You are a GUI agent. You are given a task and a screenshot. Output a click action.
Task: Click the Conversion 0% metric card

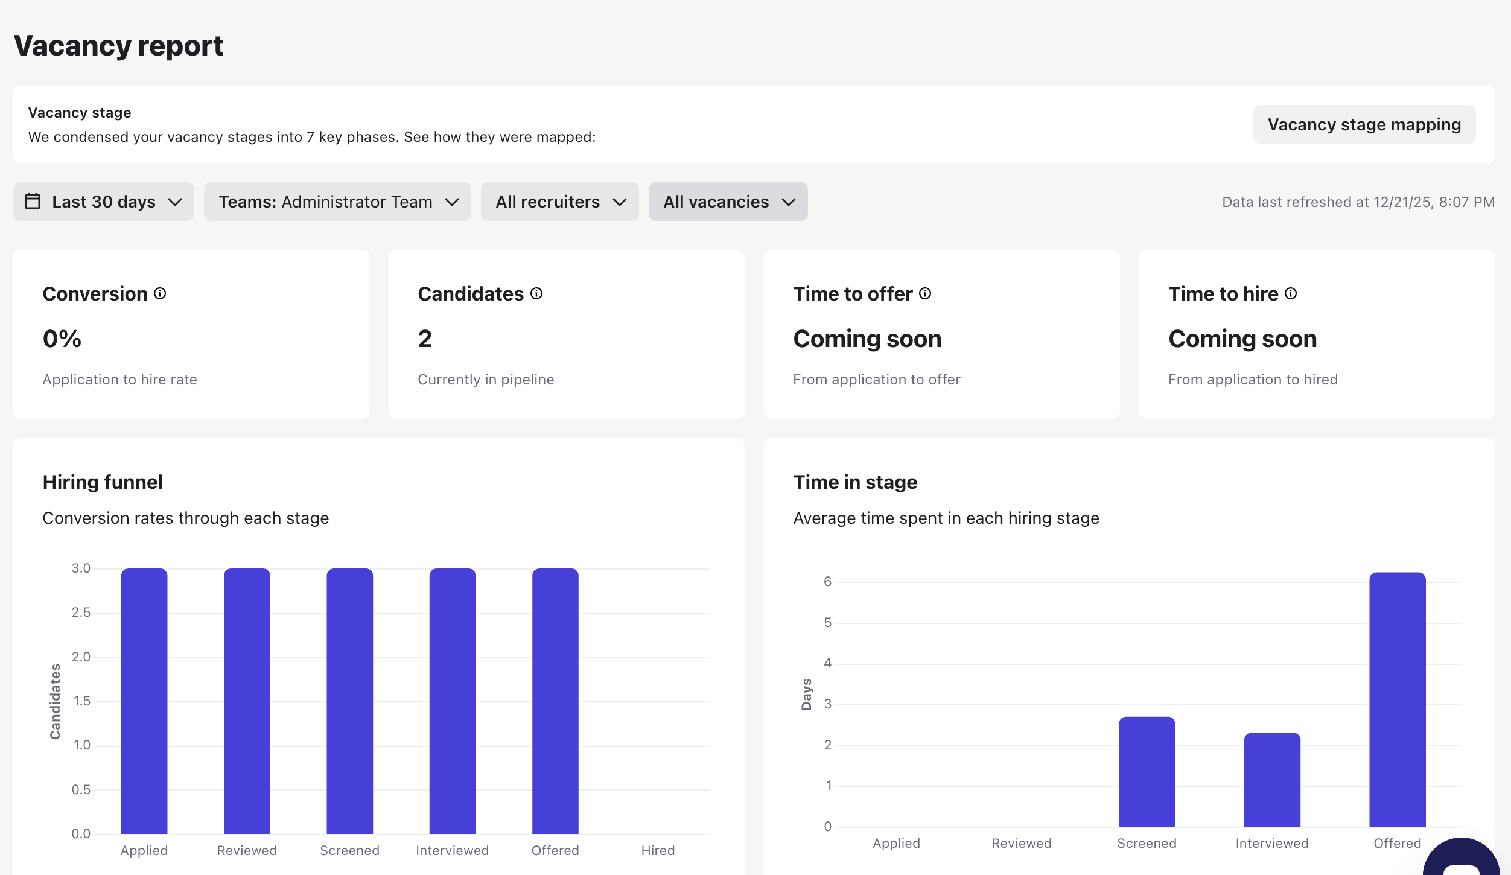pos(191,334)
